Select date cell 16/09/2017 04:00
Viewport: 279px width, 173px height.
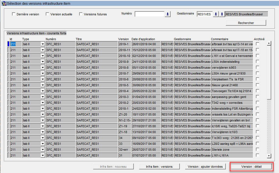coord(146,144)
